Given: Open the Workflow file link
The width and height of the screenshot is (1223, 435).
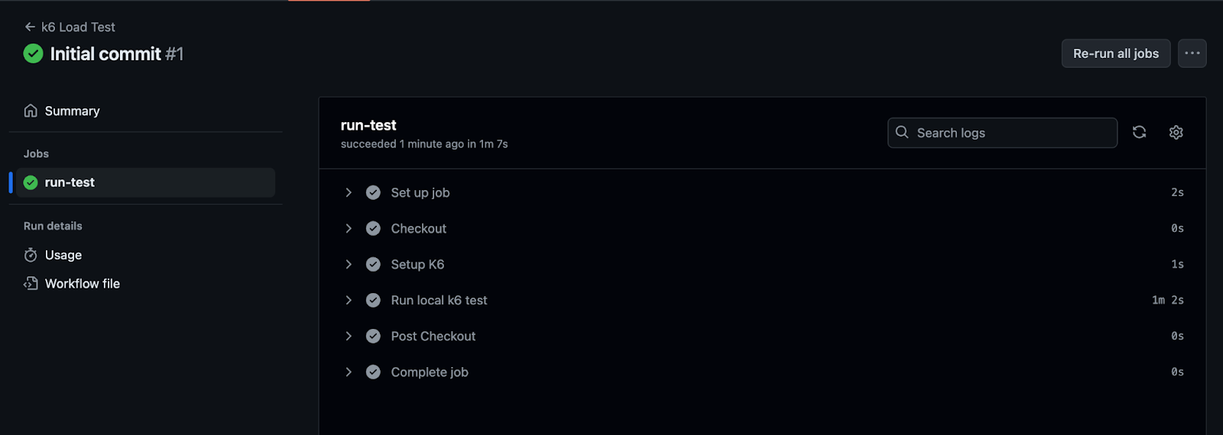Looking at the screenshot, I should [x=83, y=283].
